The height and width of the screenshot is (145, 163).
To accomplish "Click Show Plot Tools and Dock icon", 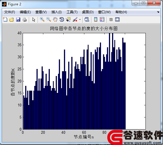I will pyautogui.click(x=117, y=19).
